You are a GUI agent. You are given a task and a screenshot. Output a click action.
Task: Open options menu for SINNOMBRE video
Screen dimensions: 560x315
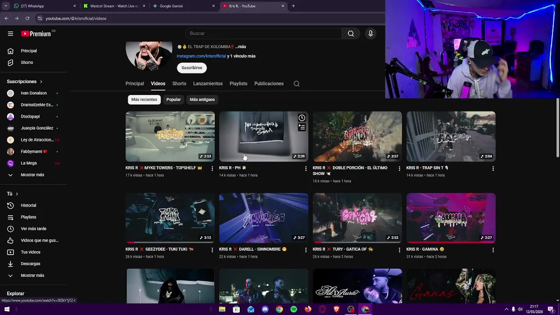coord(306,250)
